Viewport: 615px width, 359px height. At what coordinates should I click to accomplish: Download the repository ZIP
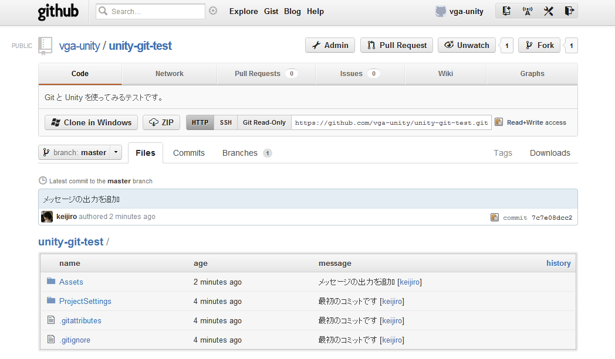pyautogui.click(x=161, y=122)
